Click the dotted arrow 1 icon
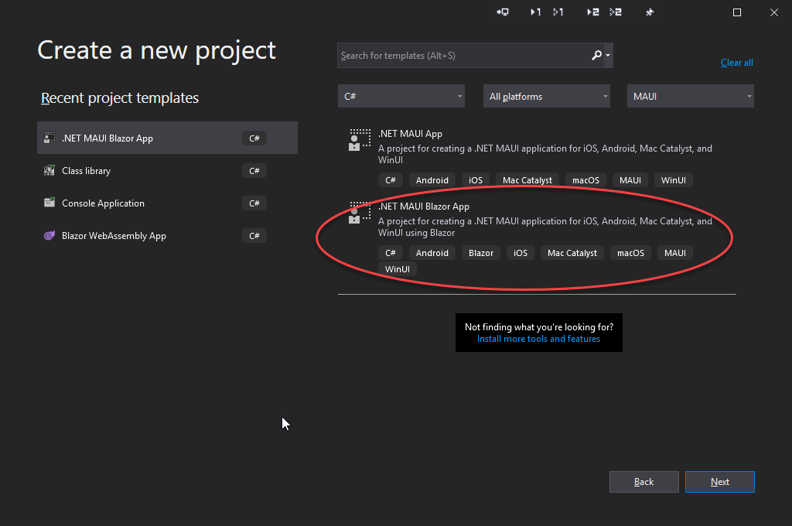This screenshot has height=526, width=792. pos(558,12)
